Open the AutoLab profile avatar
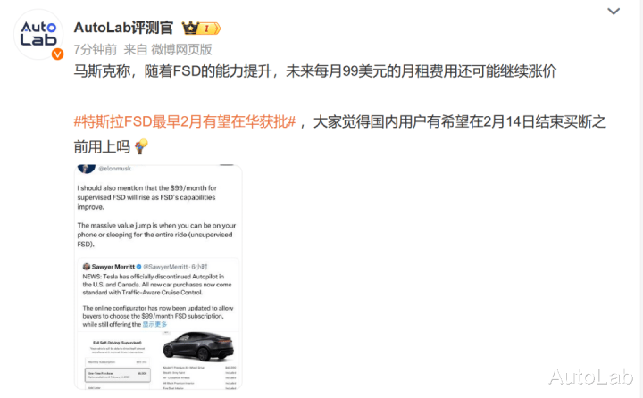The height and width of the screenshot is (398, 643). coord(38,34)
